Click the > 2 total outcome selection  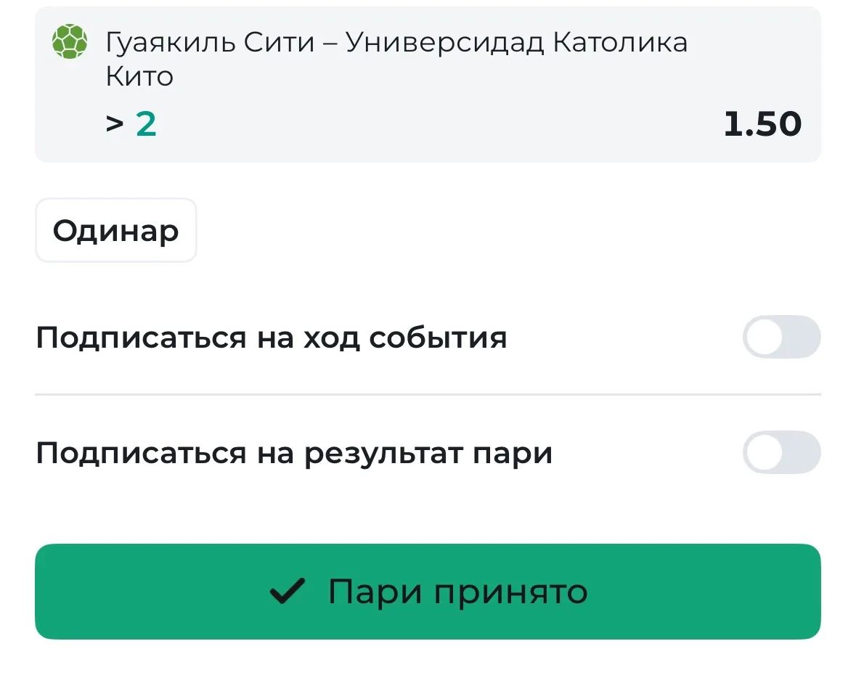[x=131, y=124]
